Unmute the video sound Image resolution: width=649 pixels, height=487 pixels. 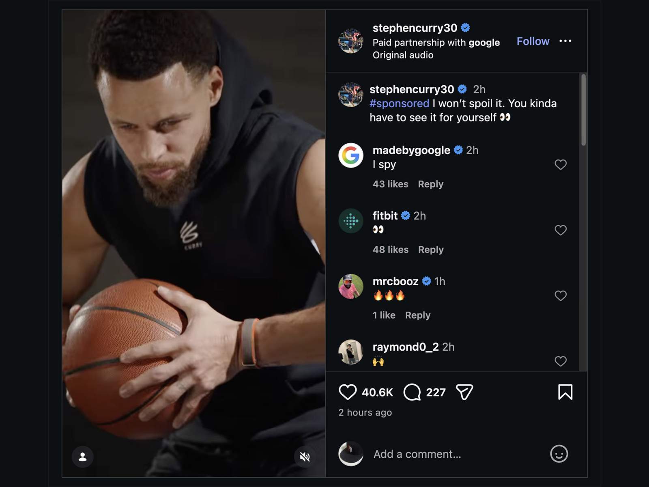[305, 457]
